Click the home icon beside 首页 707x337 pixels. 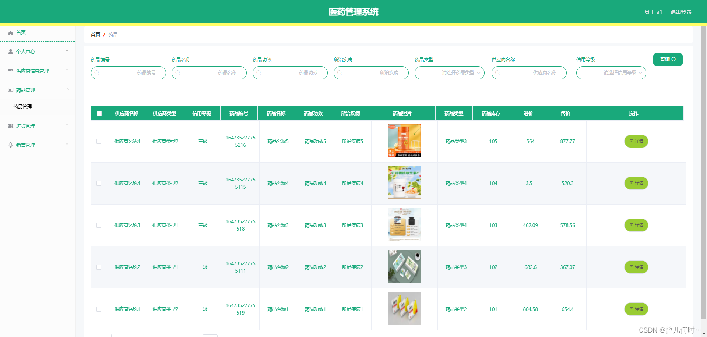pos(10,33)
